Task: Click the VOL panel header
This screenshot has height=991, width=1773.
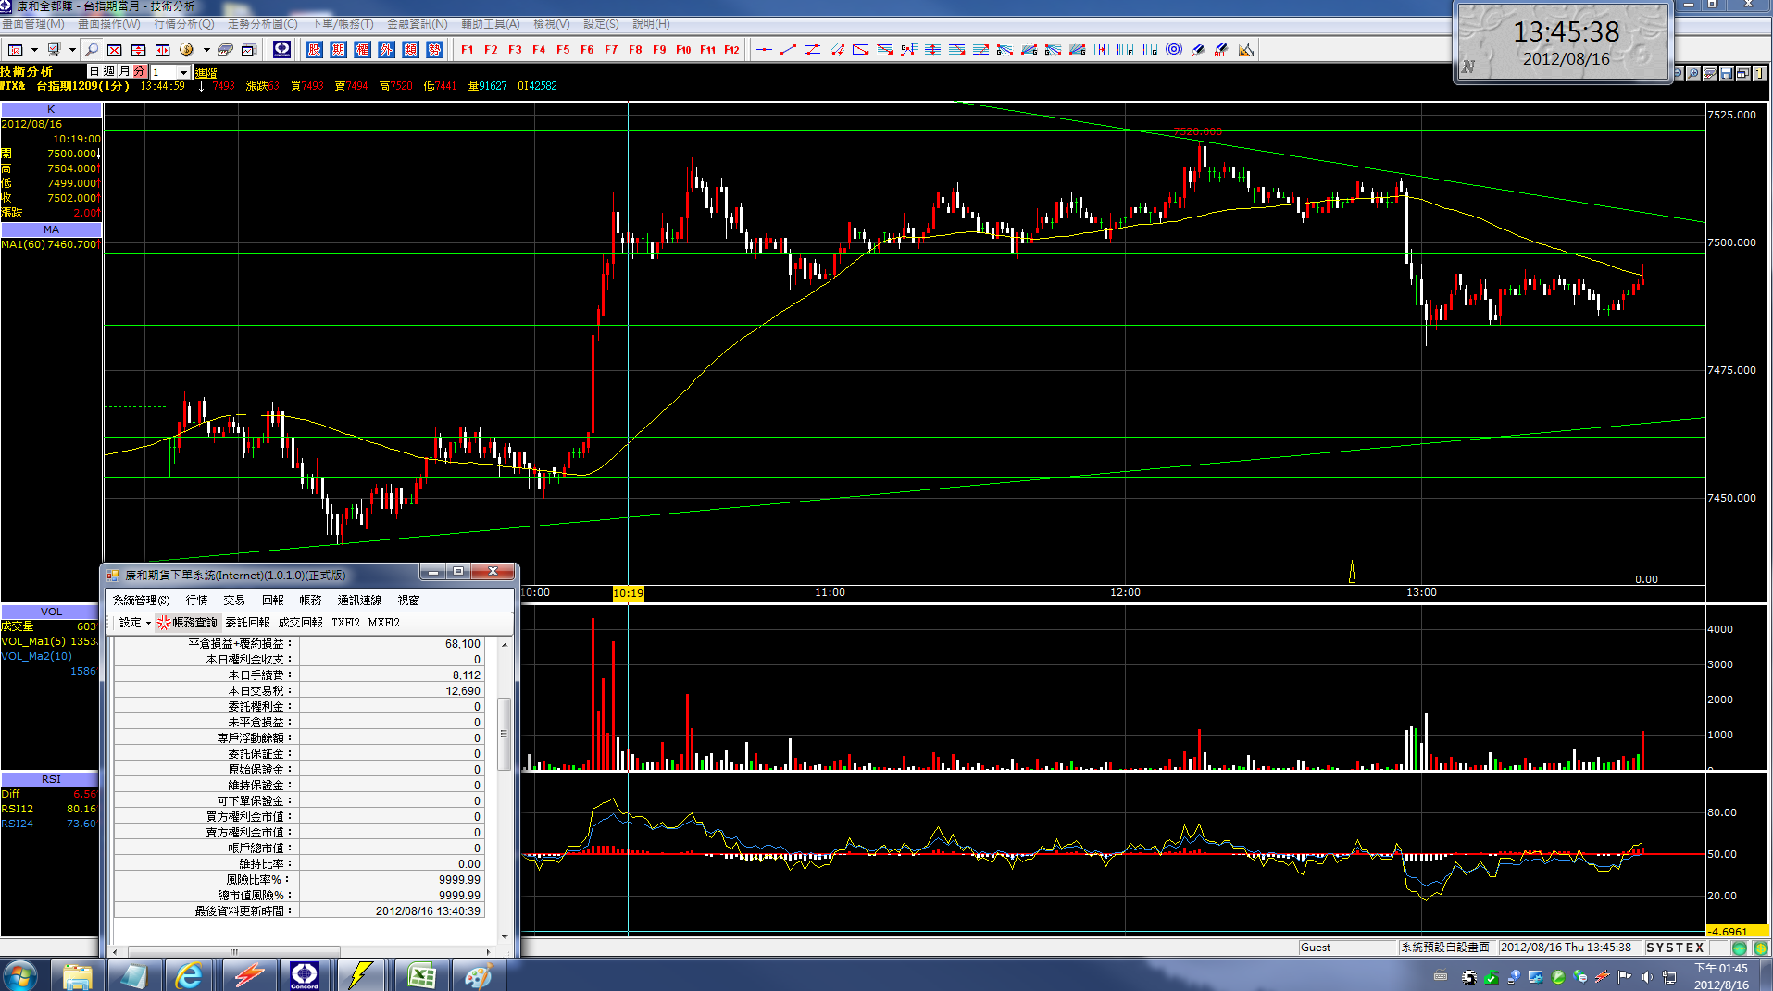Action: pyautogui.click(x=51, y=612)
